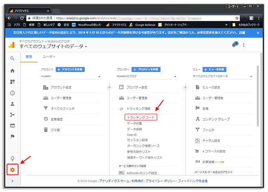
Task: Open notifications bell icon
Action: (x=235, y=44)
